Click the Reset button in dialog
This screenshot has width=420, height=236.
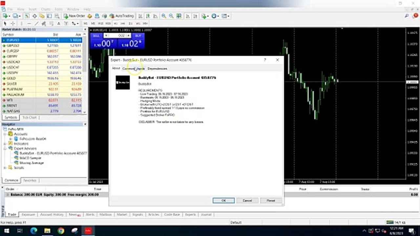pos(271,201)
